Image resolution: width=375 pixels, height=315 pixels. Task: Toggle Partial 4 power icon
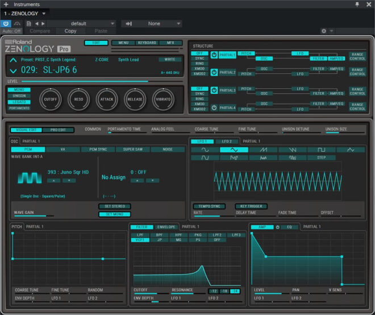pyautogui.click(x=214, y=107)
